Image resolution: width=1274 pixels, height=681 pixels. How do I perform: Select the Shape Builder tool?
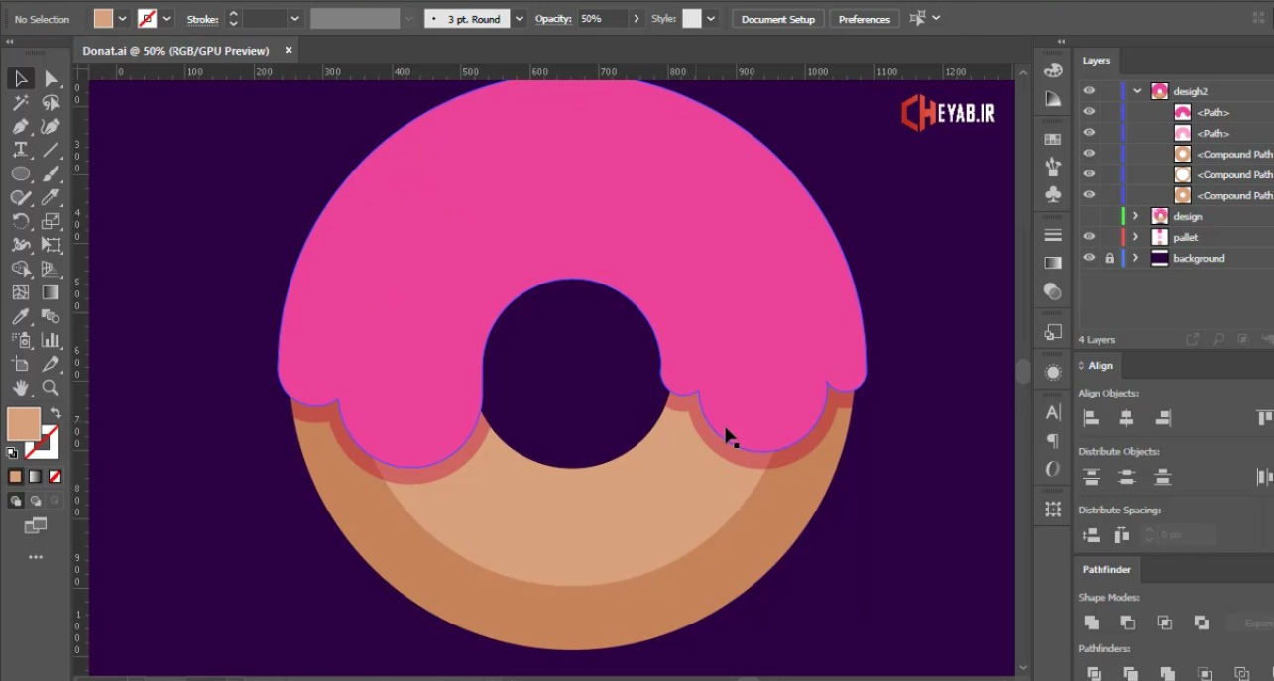21,269
